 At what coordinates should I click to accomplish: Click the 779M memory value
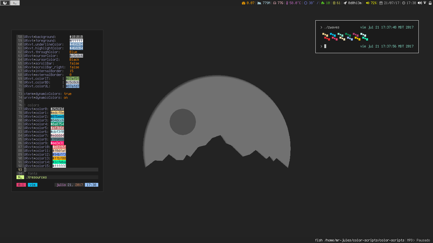point(267,3)
